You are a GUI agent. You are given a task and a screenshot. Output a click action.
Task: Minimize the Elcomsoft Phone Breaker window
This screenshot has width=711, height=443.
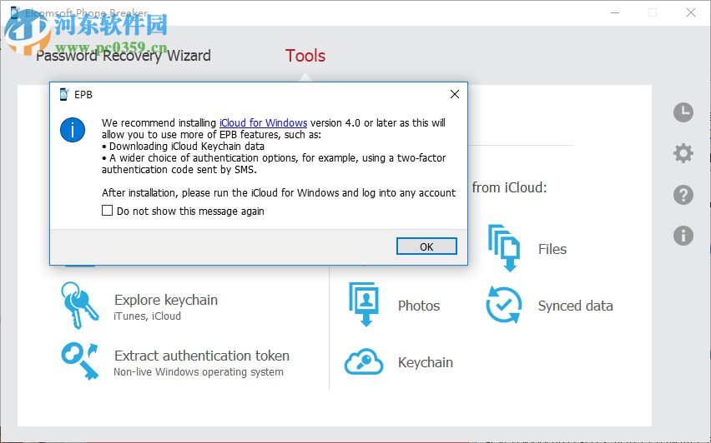pyautogui.click(x=615, y=12)
